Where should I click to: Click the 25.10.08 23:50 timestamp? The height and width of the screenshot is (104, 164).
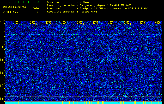(12, 12)
